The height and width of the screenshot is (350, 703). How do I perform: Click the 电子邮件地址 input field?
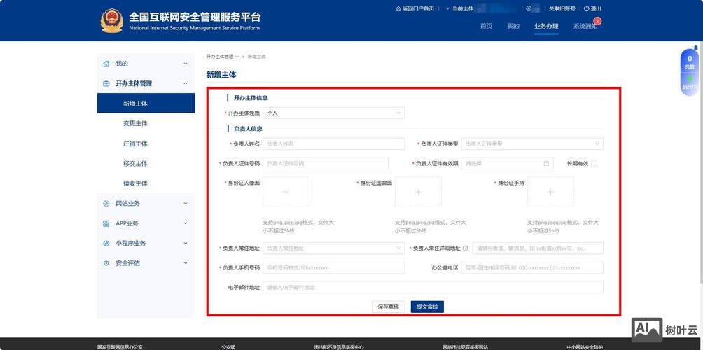pyautogui.click(x=433, y=287)
